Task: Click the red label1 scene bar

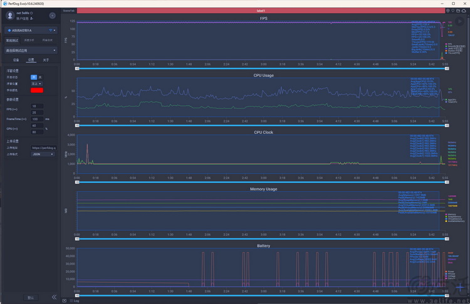Action: [x=261, y=11]
